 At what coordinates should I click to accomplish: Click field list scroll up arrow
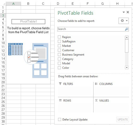[127, 37]
